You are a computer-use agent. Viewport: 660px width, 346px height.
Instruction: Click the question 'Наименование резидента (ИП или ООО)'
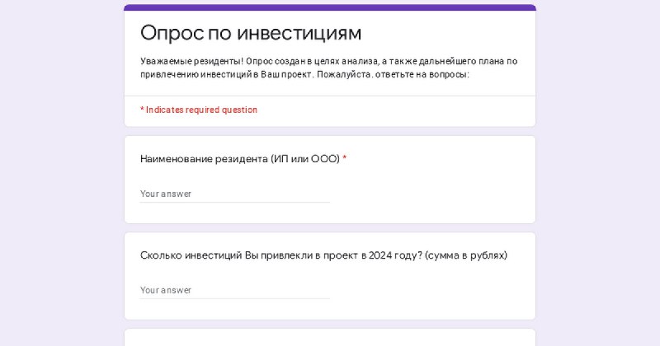[x=240, y=159]
